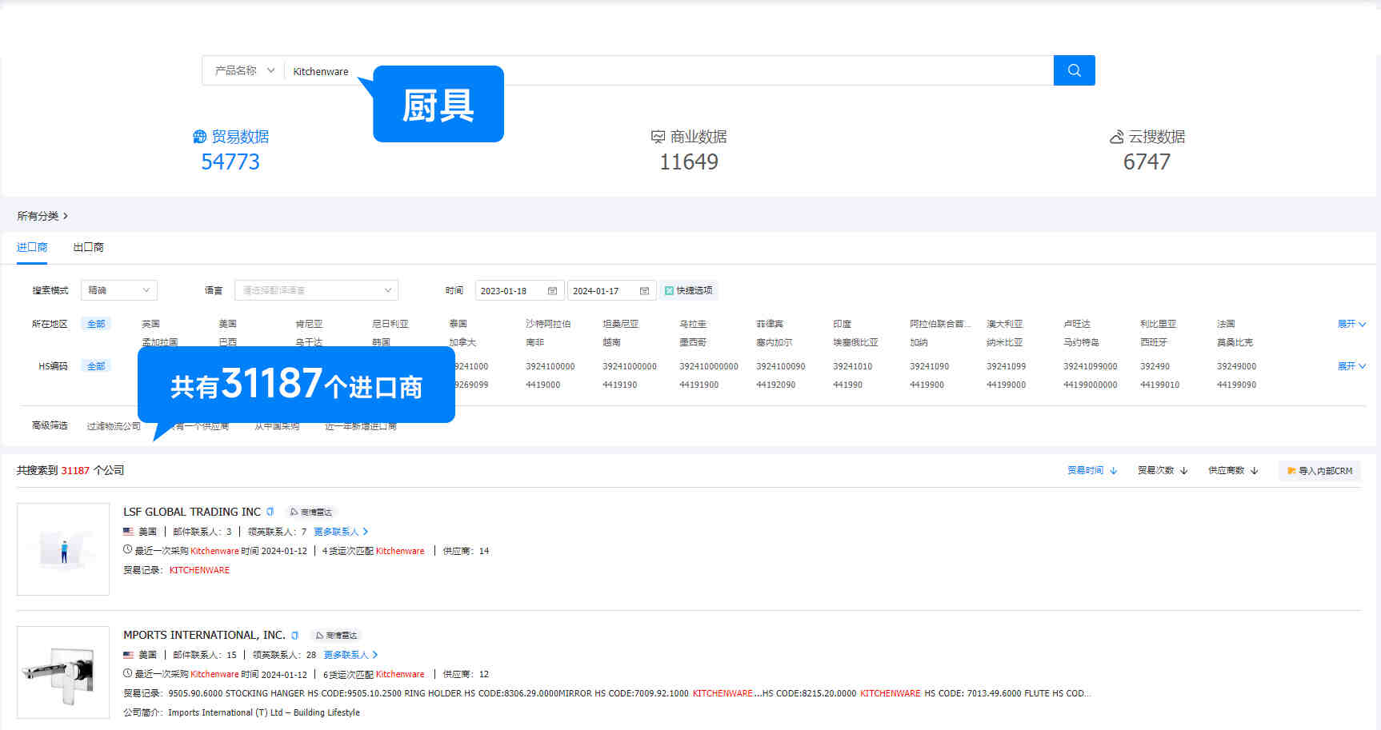Image resolution: width=1381 pixels, height=730 pixels.
Task: Switch to the 出口商 tab
Action: [88, 247]
